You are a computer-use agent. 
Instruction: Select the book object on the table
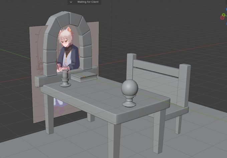[84, 77]
